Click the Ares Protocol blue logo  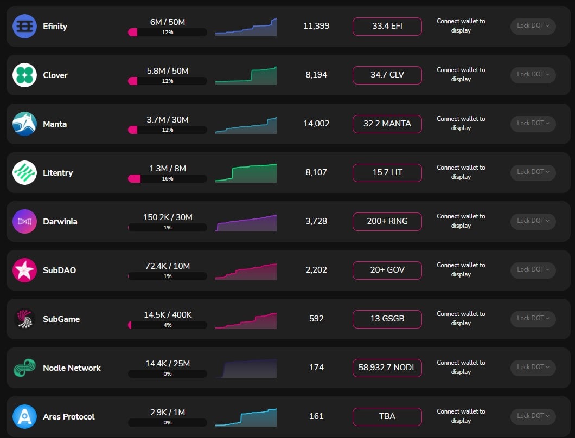click(x=24, y=416)
